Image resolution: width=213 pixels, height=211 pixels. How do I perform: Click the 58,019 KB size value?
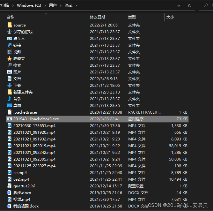[x=178, y=146]
